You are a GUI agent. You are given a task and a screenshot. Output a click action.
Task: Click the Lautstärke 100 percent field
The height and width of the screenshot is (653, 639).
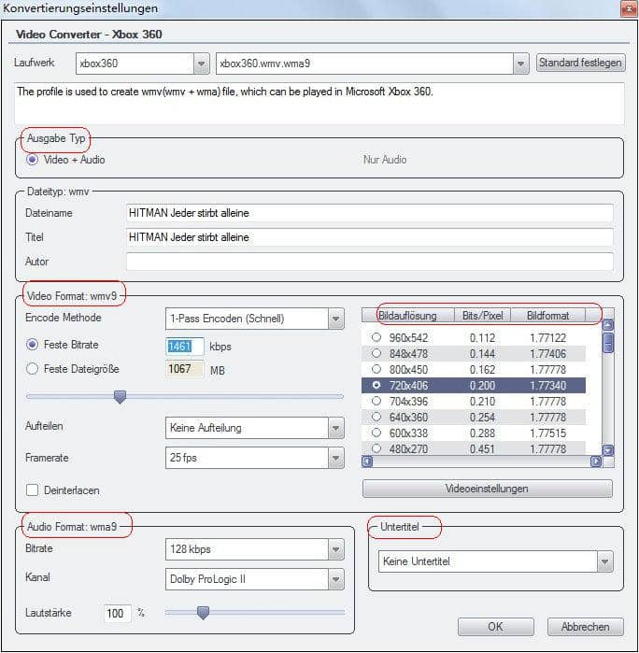pos(117,614)
